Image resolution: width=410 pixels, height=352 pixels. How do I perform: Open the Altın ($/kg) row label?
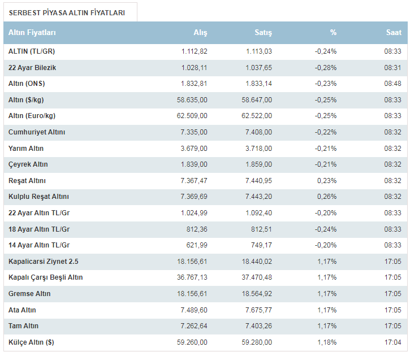click(26, 100)
